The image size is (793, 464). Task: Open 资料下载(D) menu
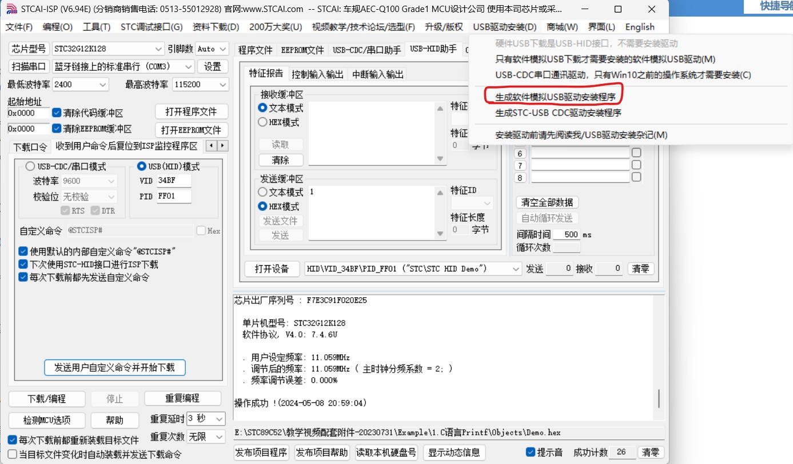216,27
